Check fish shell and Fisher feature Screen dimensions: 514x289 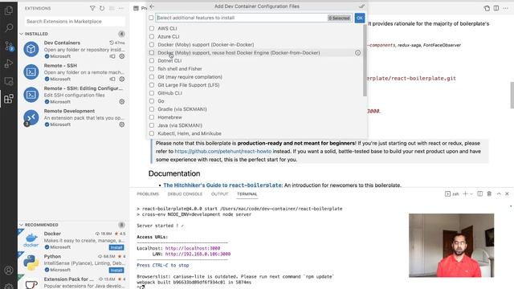pos(152,69)
